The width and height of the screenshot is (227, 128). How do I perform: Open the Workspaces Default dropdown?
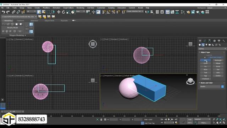coord(216,8)
